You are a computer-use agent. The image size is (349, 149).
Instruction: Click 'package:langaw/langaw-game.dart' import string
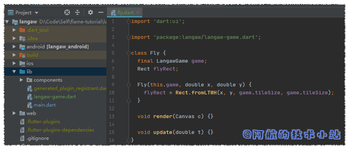pos(206,37)
